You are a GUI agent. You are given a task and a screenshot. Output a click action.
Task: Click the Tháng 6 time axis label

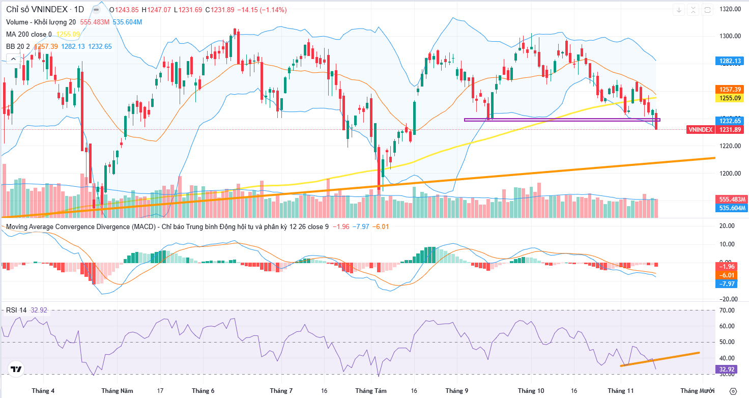pos(203,391)
